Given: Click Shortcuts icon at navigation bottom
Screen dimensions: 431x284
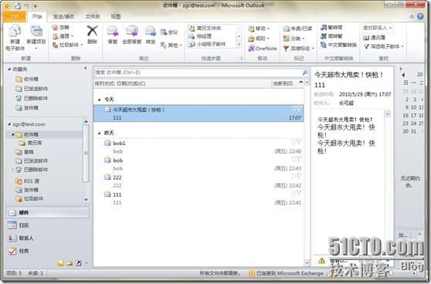Looking at the screenshot, I should pyautogui.click(x=78, y=263).
